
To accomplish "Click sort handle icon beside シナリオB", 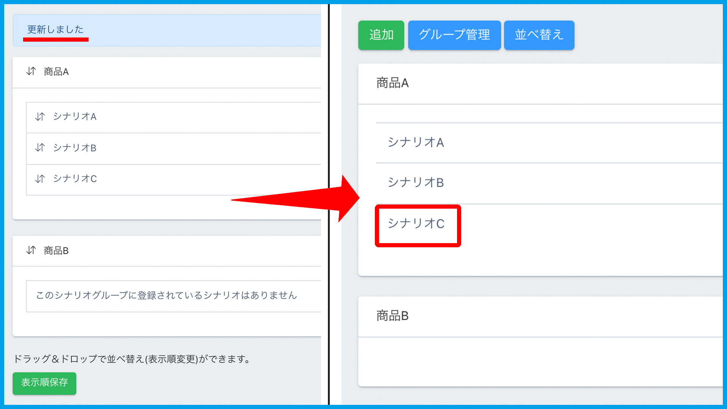I will pyautogui.click(x=40, y=147).
